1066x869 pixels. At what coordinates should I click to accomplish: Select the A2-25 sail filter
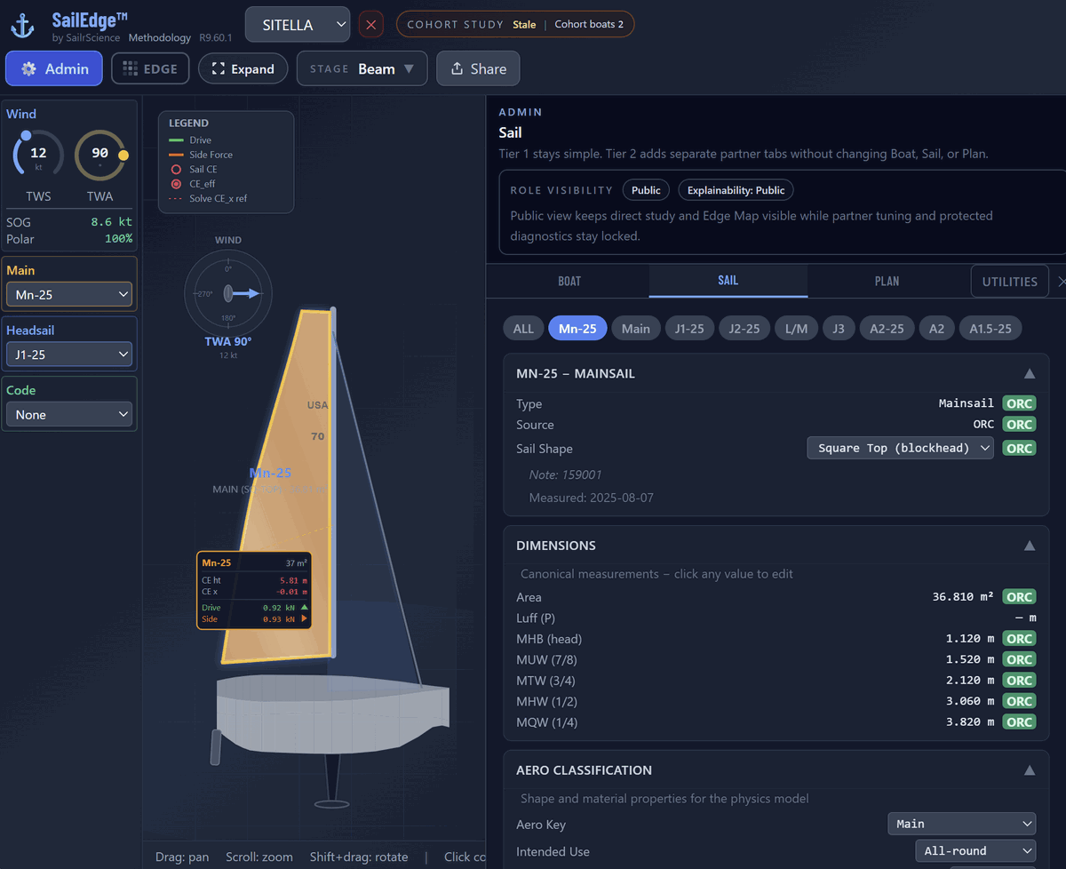click(886, 328)
